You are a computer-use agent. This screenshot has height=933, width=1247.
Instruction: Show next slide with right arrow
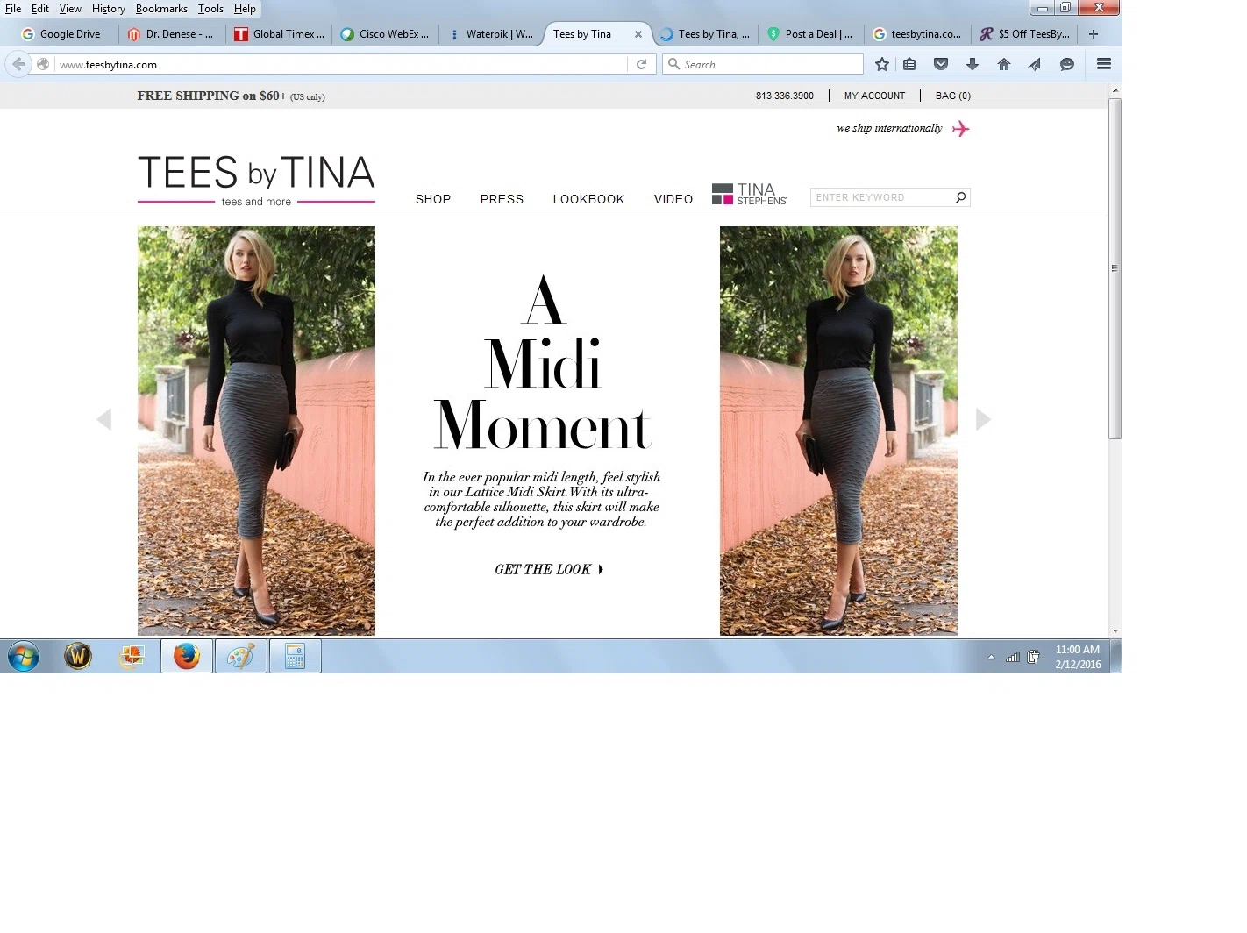(983, 419)
